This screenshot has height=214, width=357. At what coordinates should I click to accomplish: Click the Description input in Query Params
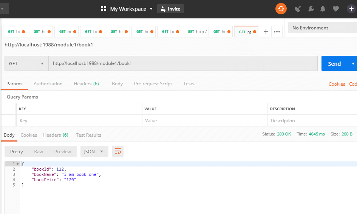pyautogui.click(x=312, y=120)
